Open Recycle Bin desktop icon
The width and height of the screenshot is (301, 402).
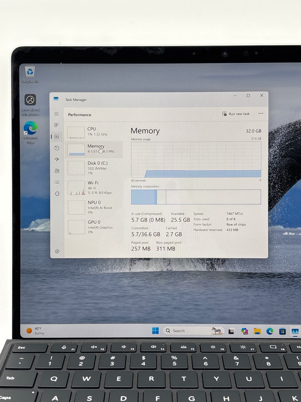30,75
